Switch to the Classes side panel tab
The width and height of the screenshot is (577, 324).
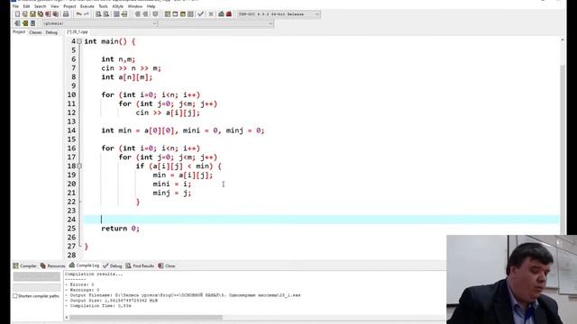pos(35,32)
